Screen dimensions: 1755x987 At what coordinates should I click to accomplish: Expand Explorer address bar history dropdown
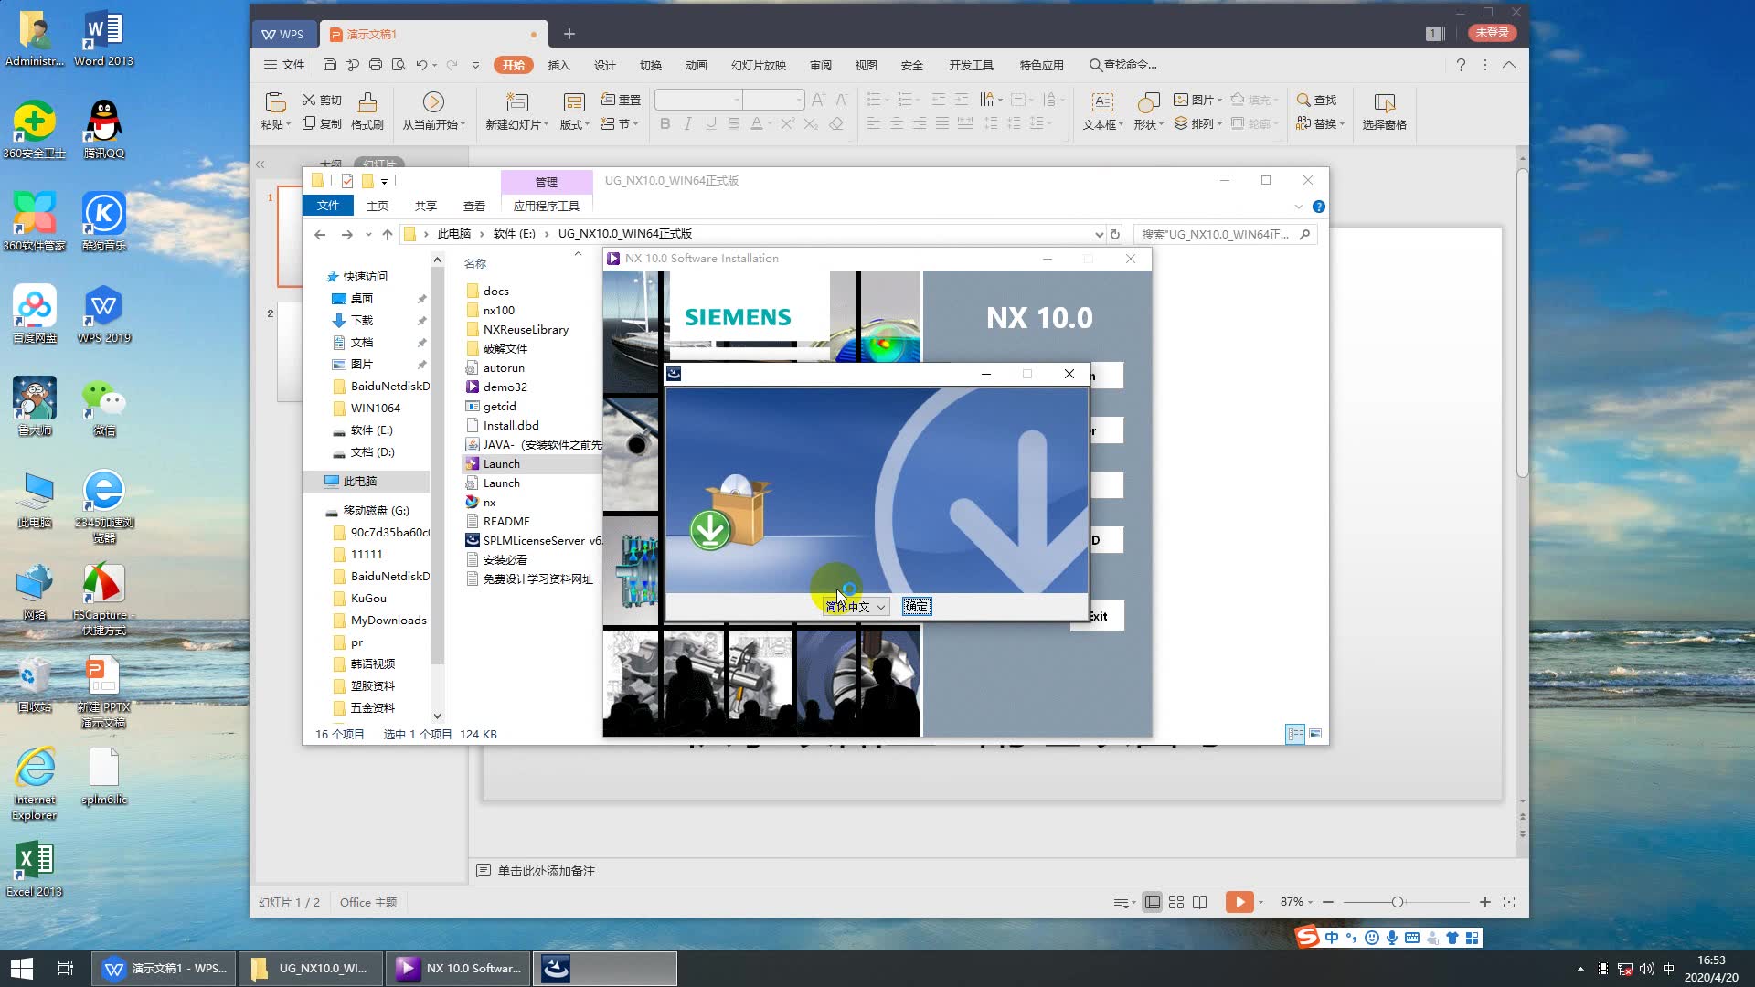(1099, 235)
